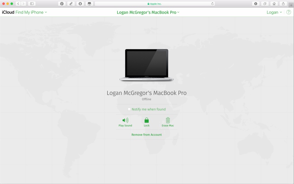The height and width of the screenshot is (184, 294).
Task: Open the Logan account menu
Action: 274,12
